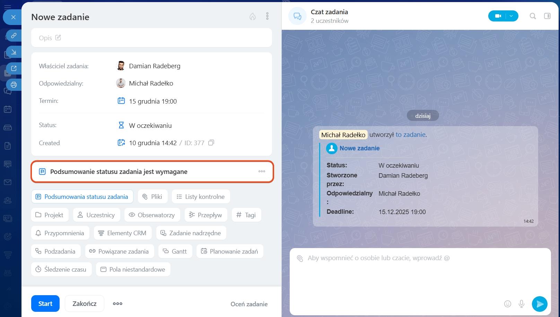Image resolution: width=560 pixels, height=317 pixels.
Task: Click the "dzisiaj" date label in the chat
Action: (x=423, y=116)
